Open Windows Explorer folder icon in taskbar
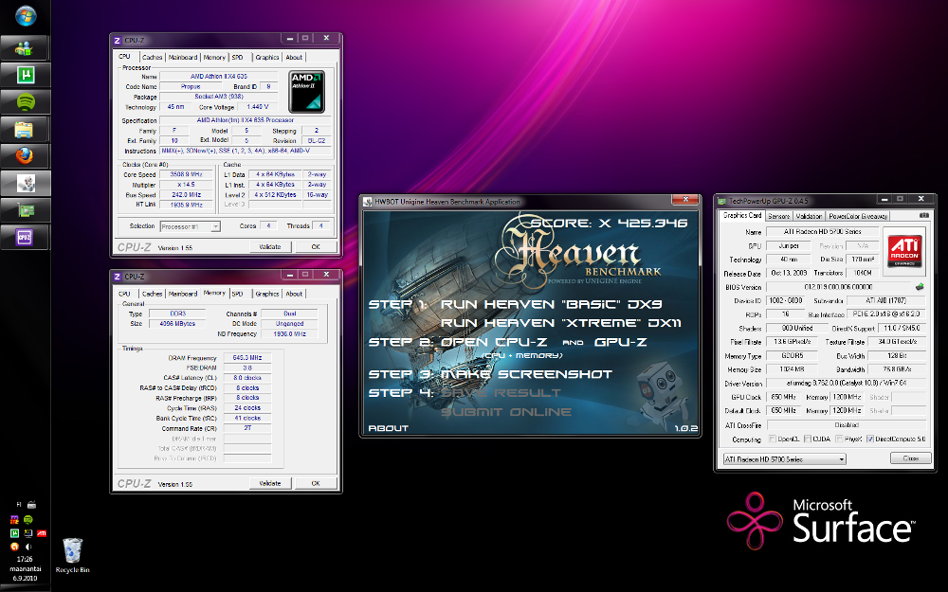This screenshot has width=948, height=592. click(x=25, y=129)
